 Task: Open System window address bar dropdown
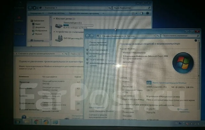[x=154, y=36]
